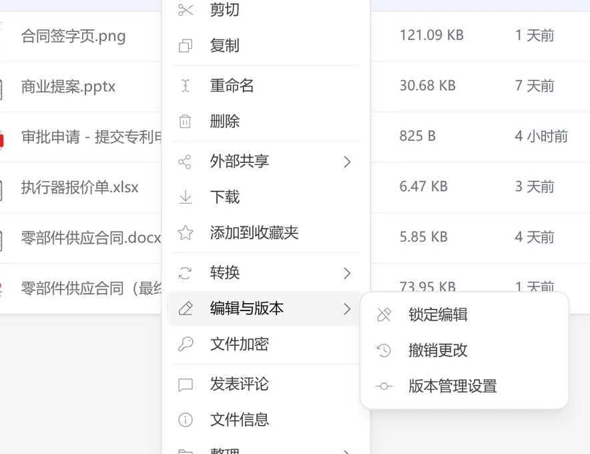The height and width of the screenshot is (454, 590).
Task: Expand the 外部共享 submenu arrow
Action: point(347,162)
